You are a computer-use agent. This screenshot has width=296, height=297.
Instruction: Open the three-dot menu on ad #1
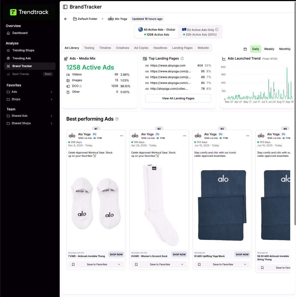pyautogui.click(x=122, y=136)
